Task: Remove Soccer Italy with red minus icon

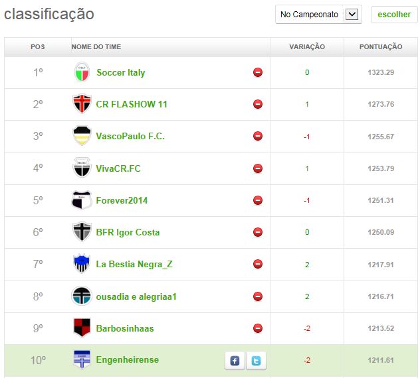Action: point(258,72)
